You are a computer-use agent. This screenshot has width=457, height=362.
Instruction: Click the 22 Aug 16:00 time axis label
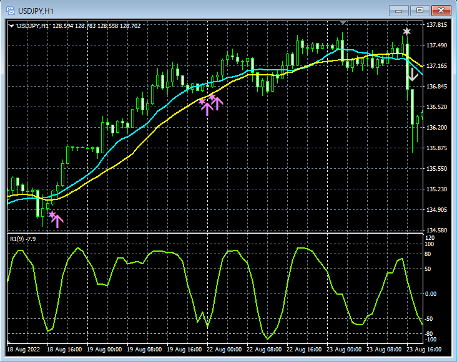click(x=304, y=349)
